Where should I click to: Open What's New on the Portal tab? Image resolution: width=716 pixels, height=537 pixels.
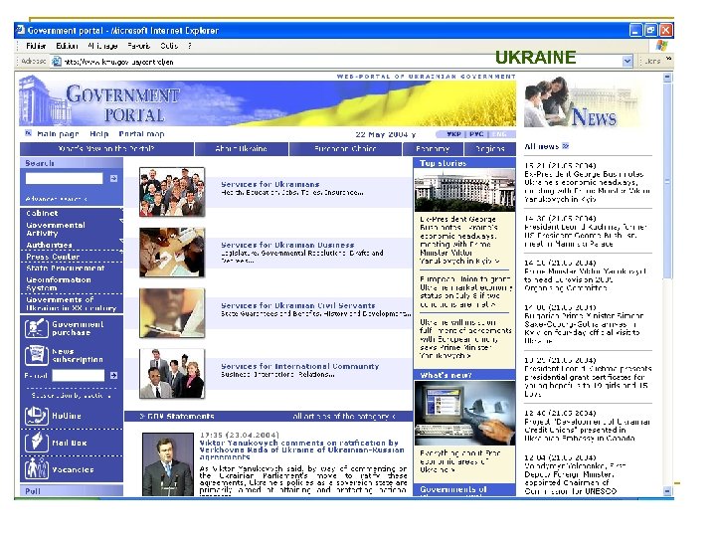[x=106, y=149]
